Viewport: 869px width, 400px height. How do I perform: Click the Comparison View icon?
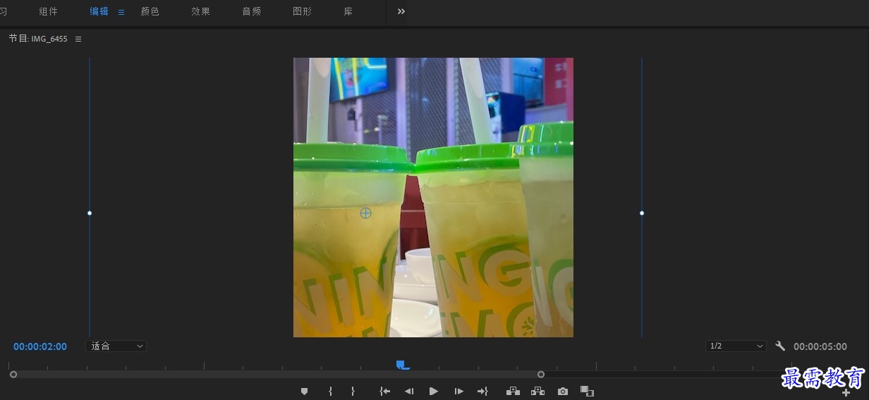[587, 392]
